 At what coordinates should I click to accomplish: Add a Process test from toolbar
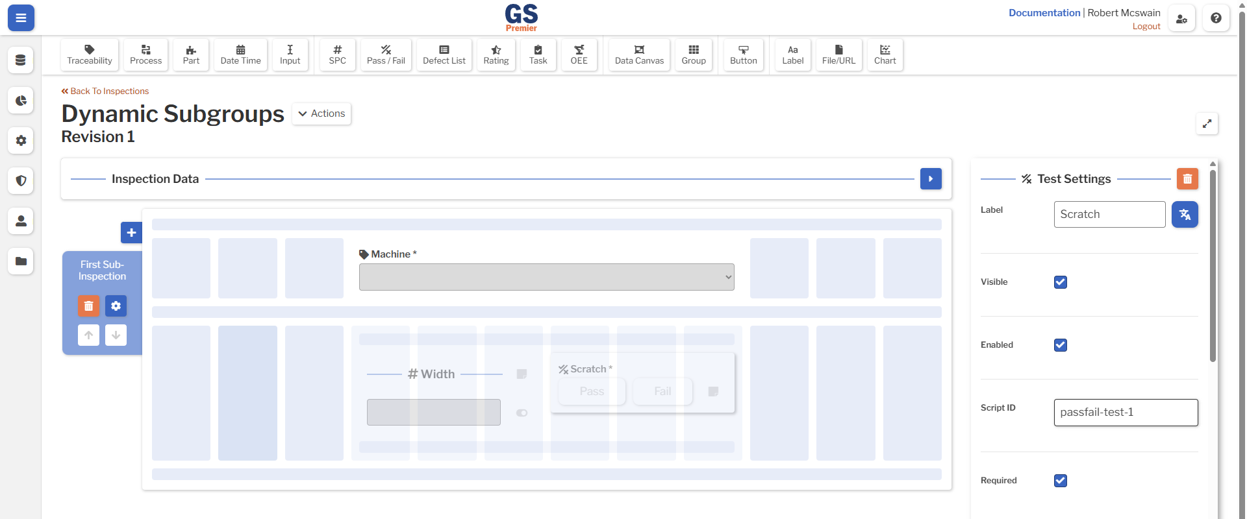tap(145, 54)
